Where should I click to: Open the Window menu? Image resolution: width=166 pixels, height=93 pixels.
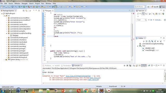(49, 3)
